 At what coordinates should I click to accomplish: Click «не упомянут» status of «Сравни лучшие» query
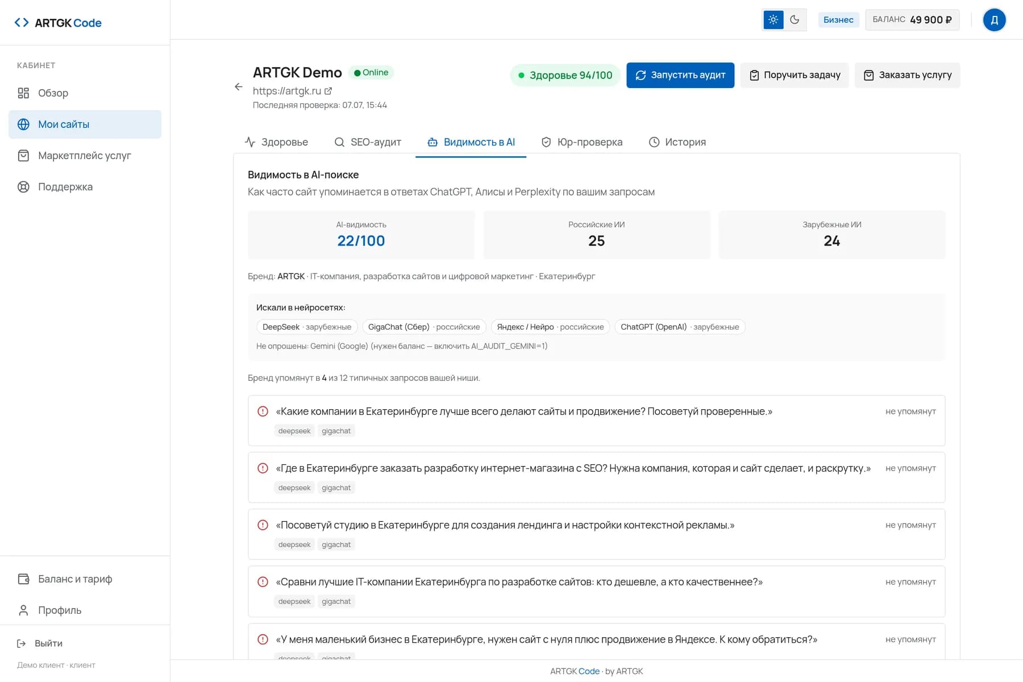click(x=910, y=582)
